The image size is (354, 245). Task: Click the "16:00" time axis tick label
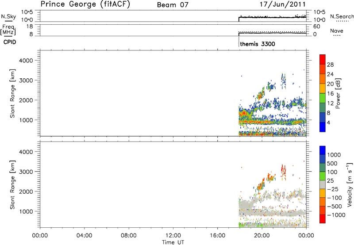[x=217, y=236]
